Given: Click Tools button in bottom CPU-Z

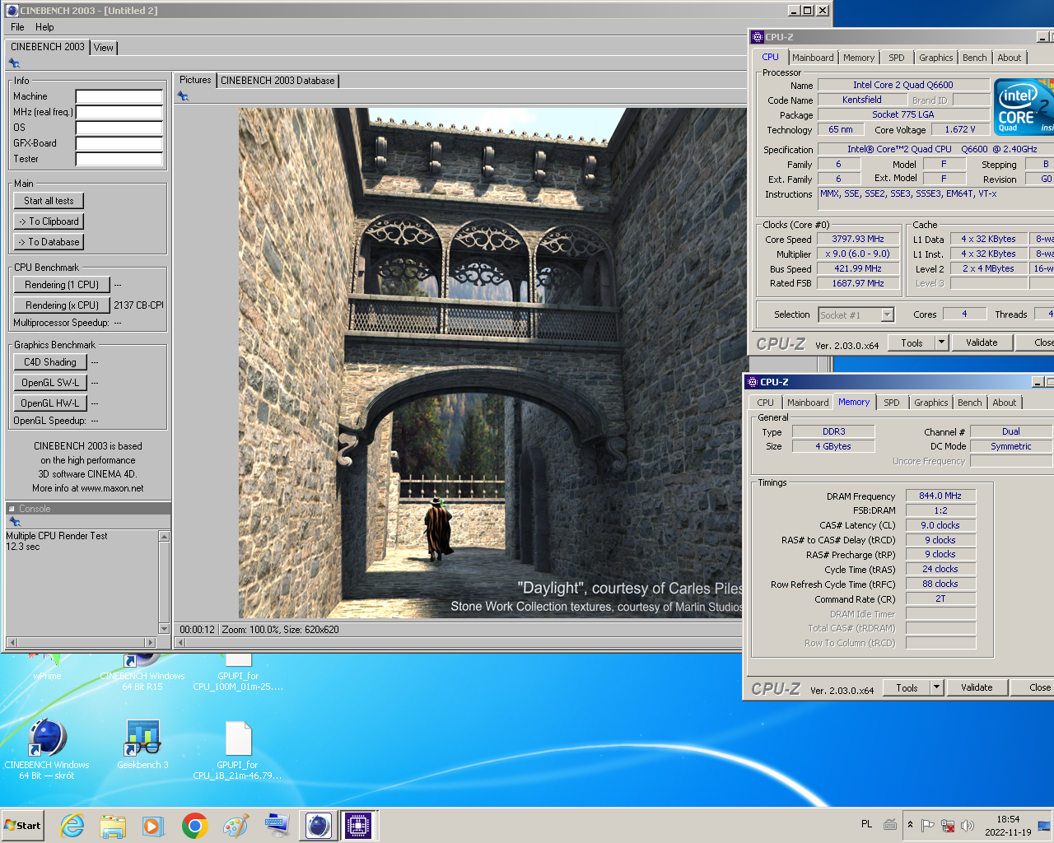Looking at the screenshot, I should 907,687.
